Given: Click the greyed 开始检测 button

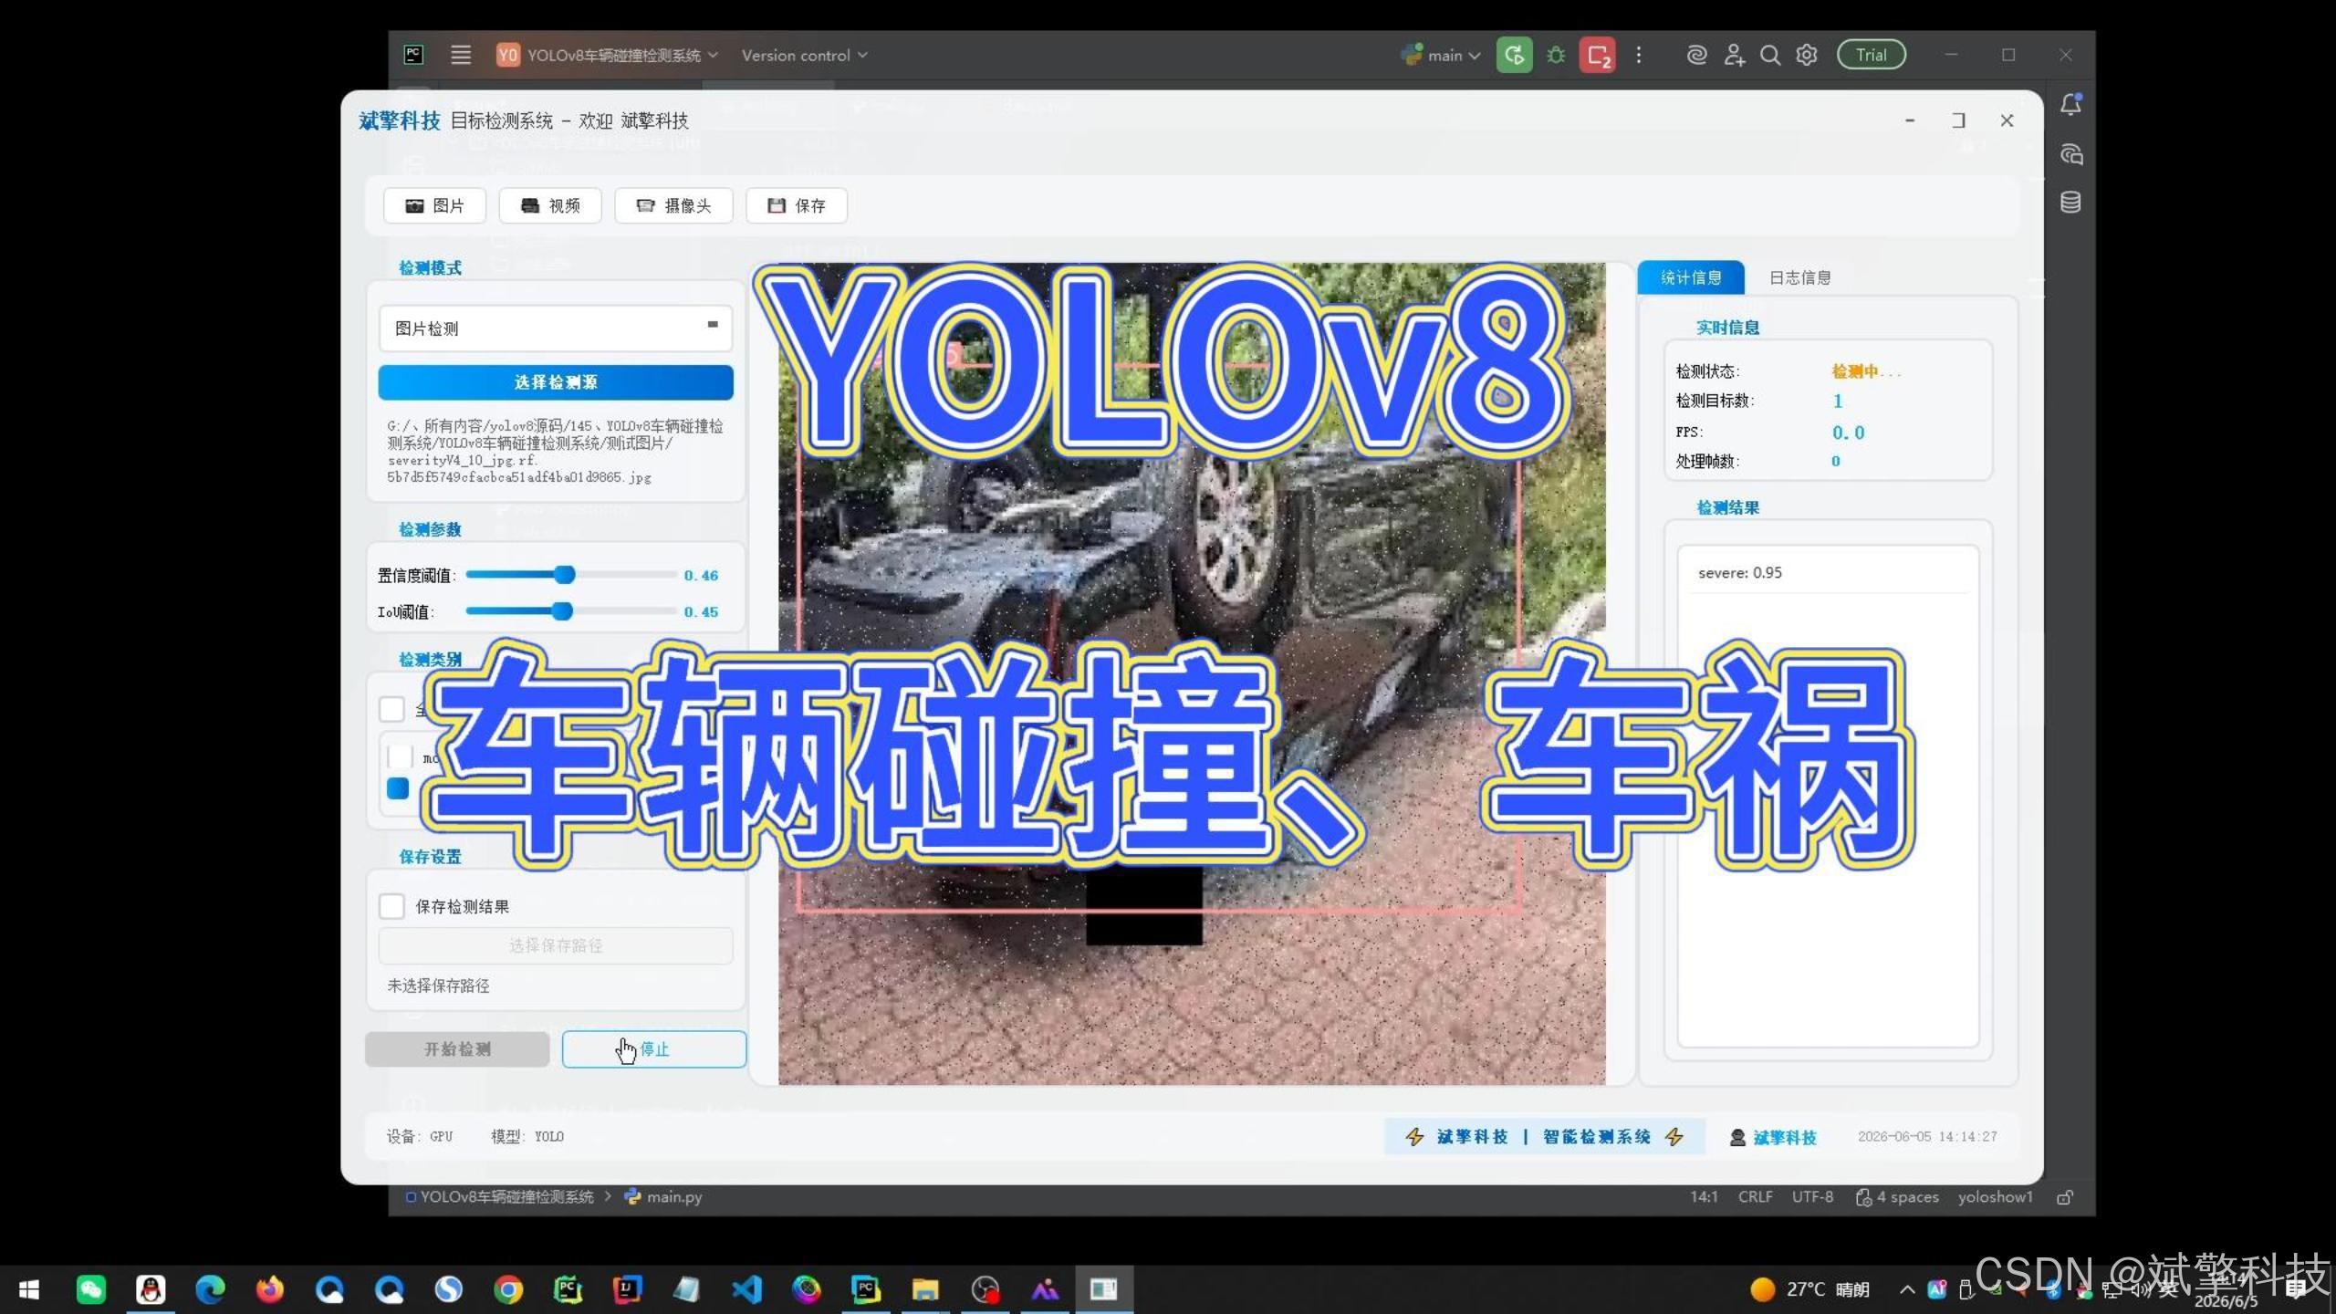Looking at the screenshot, I should [457, 1049].
